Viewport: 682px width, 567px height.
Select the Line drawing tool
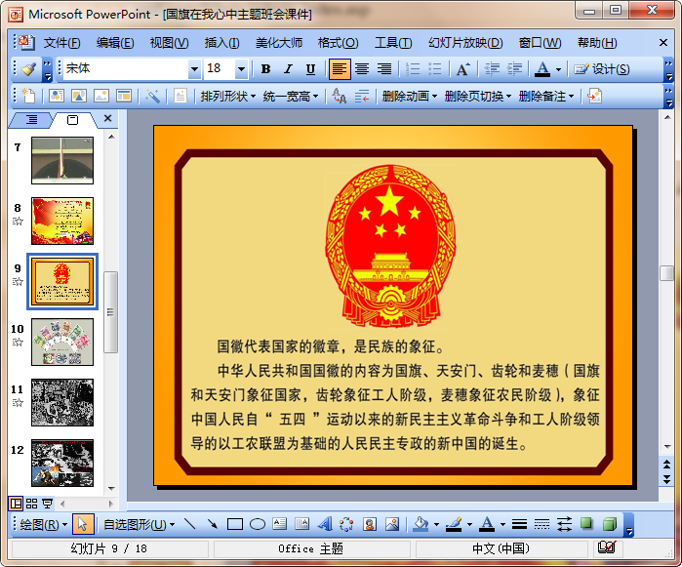[x=189, y=524]
